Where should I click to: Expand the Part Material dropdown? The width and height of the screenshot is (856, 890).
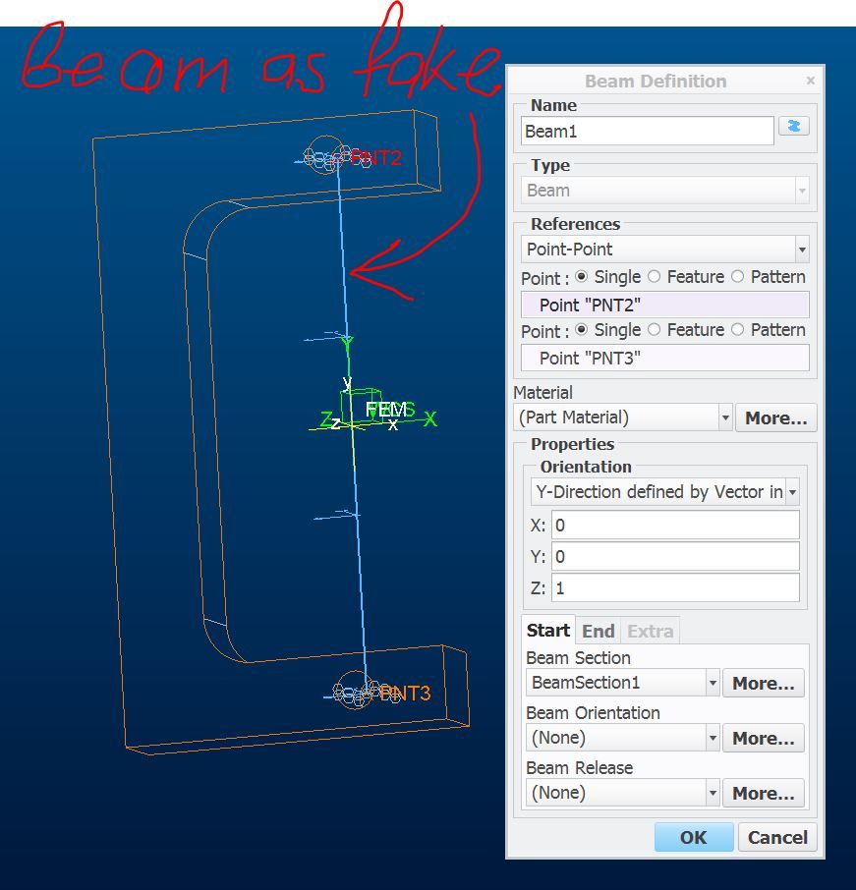click(725, 417)
